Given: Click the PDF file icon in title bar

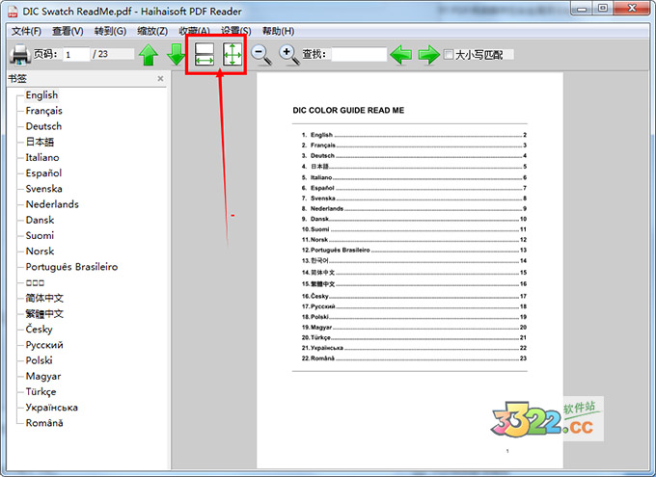Looking at the screenshot, I should [13, 12].
